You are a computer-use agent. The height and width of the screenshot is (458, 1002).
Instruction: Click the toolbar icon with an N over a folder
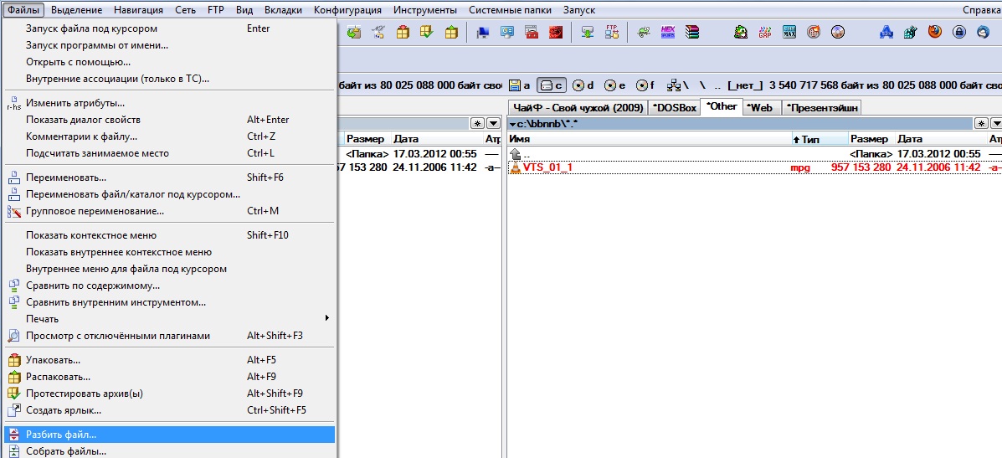click(x=378, y=32)
